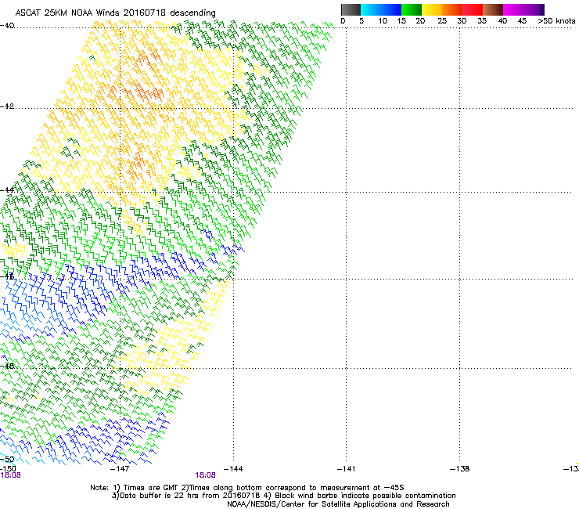This screenshot has width=579, height=509.
Task: Click the gray 0-5 knots color swatch
Action: pyautogui.click(x=351, y=9)
